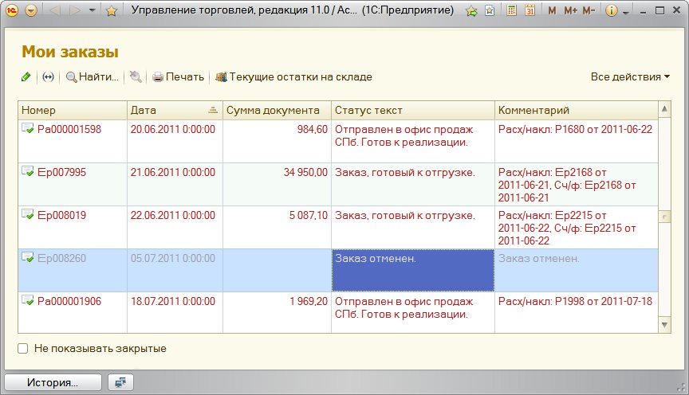Add to favorites star with plus

point(471,11)
